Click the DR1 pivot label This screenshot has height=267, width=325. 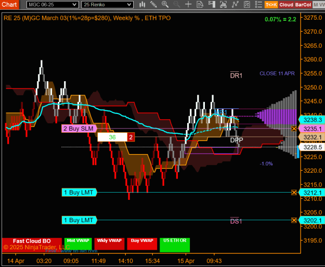click(x=236, y=75)
